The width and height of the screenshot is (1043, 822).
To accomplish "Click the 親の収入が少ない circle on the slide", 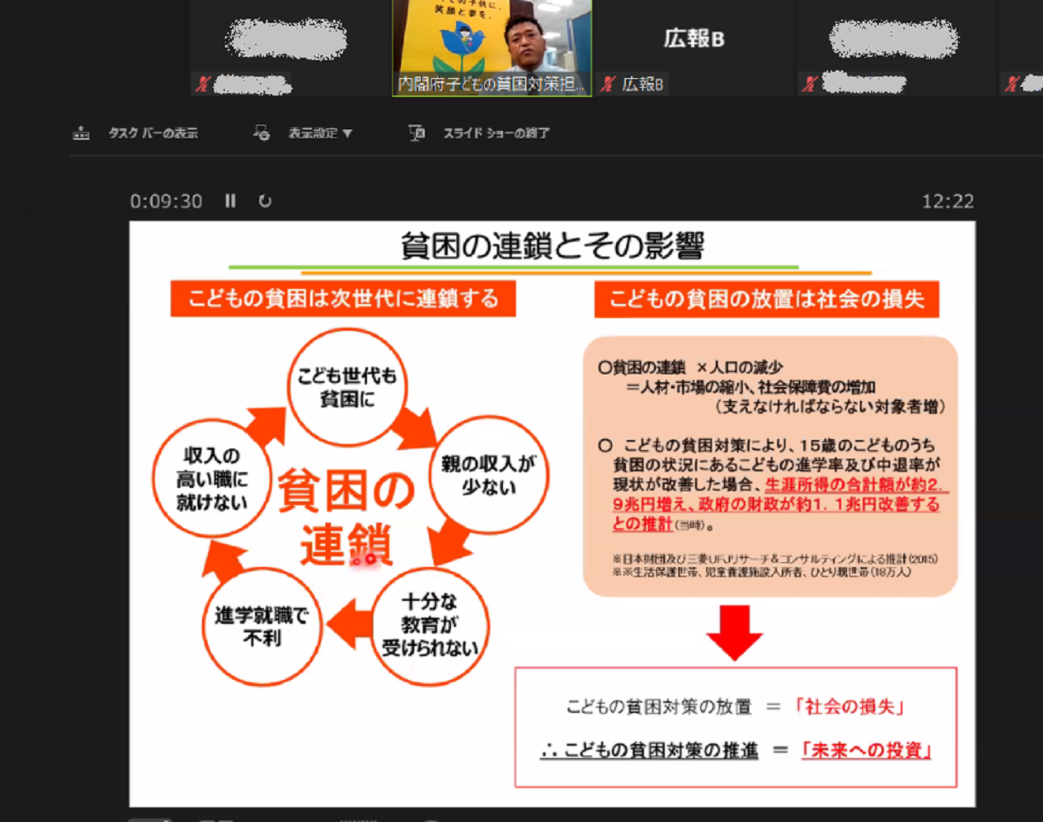I will pyautogui.click(x=489, y=475).
